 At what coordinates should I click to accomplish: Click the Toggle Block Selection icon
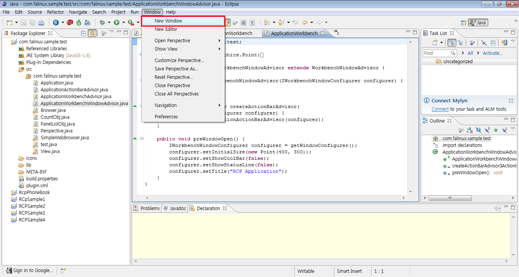click(243, 22)
